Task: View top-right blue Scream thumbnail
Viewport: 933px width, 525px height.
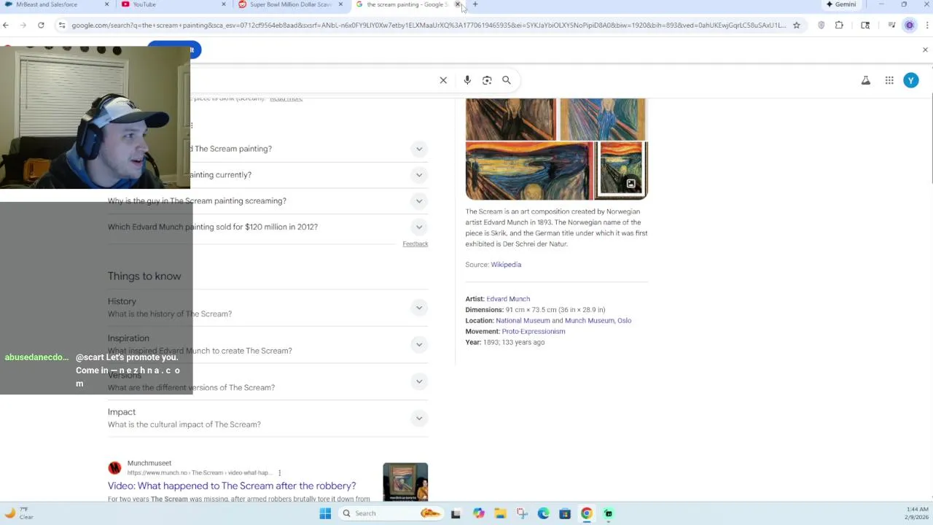Action: point(603,120)
